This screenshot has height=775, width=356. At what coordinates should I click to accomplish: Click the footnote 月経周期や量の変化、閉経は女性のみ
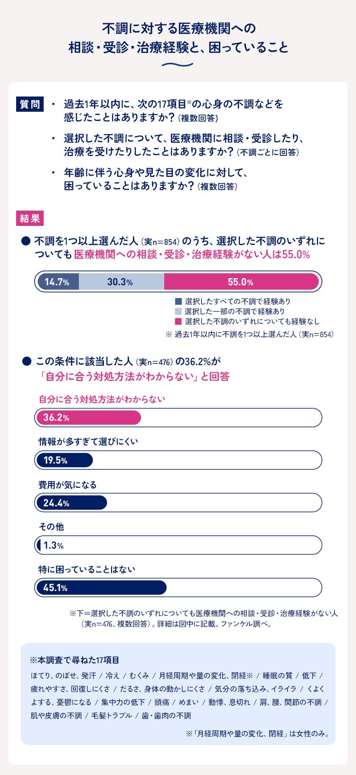258,734
